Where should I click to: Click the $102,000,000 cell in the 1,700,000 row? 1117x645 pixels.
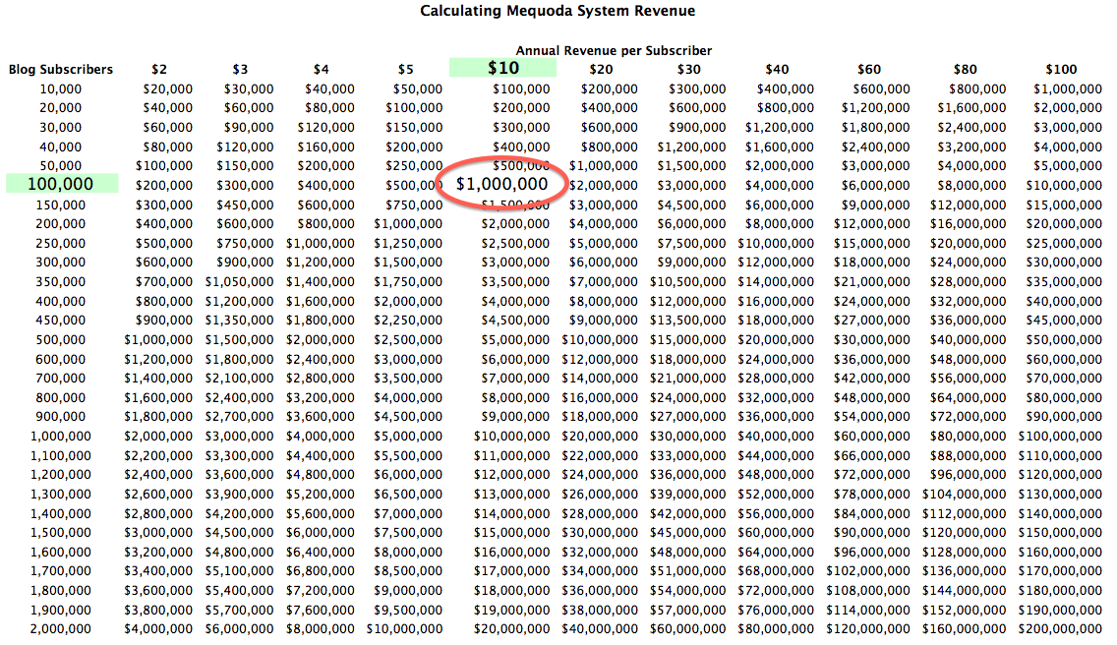(x=868, y=571)
